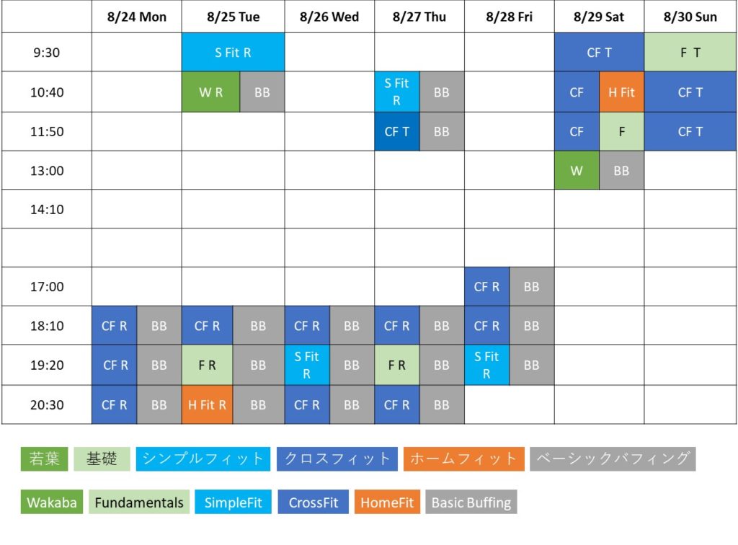Click the CF R class Friday at 17:00
Viewport: 738px width, 545px height.
[486, 287]
